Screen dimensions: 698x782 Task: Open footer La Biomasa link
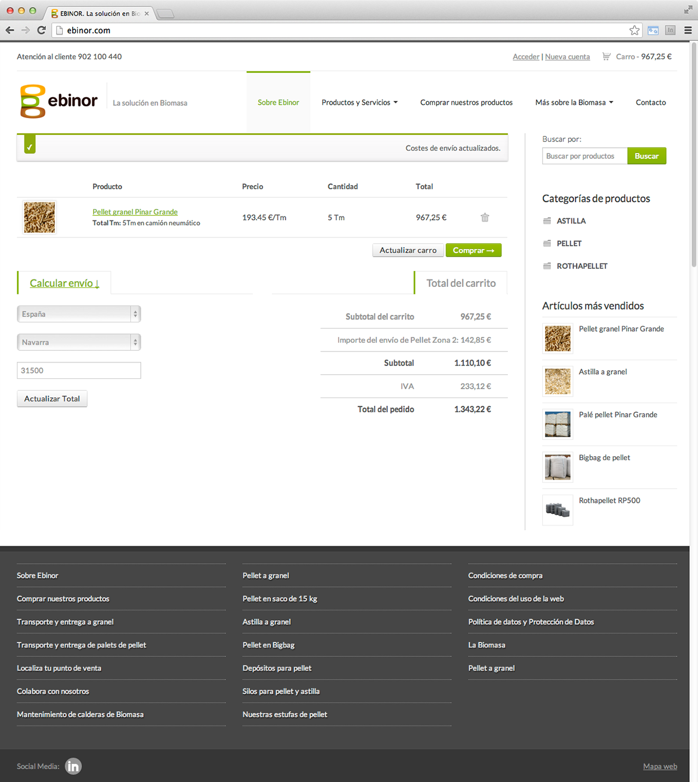click(487, 645)
